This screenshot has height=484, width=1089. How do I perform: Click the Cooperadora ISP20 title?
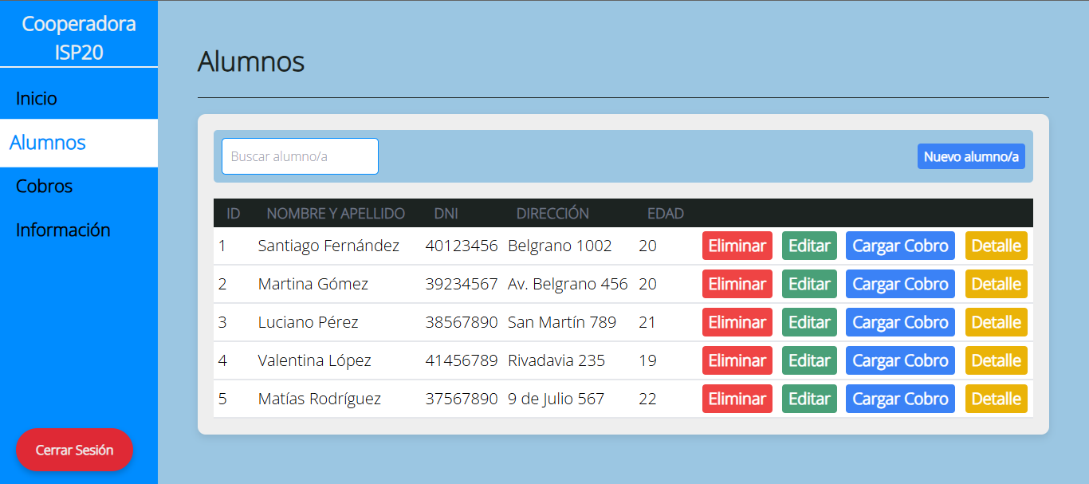pyautogui.click(x=79, y=37)
